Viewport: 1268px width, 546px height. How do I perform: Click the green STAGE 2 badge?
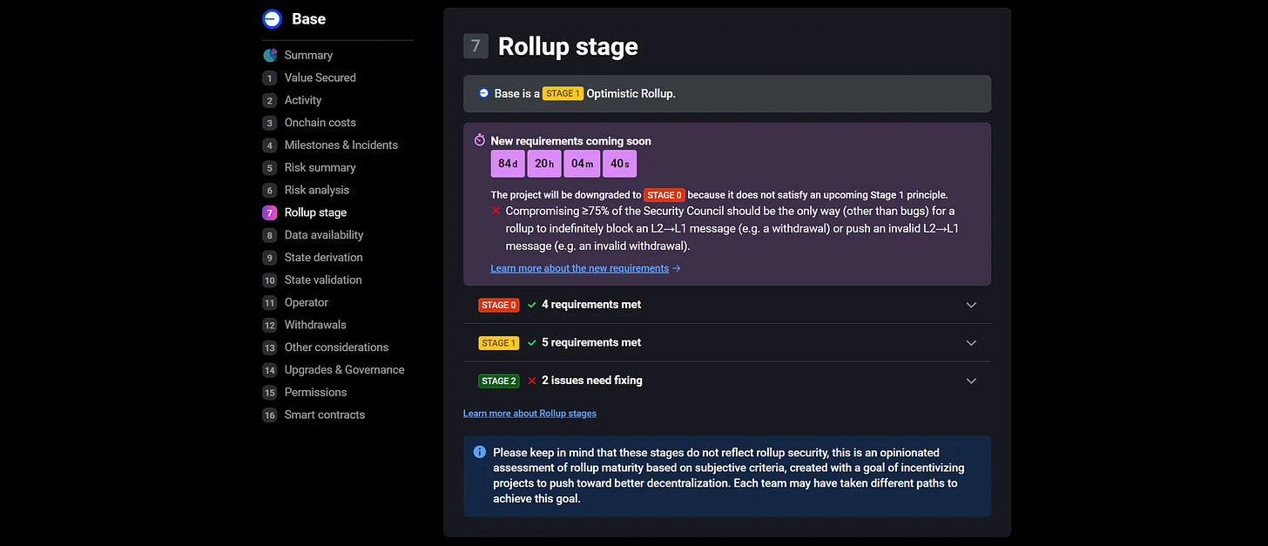[x=498, y=381]
